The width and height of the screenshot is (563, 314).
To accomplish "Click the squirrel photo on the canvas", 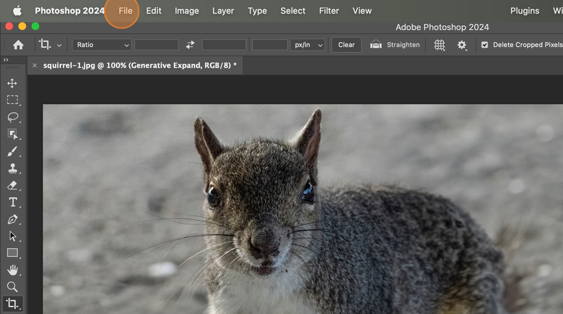I will 303,209.
